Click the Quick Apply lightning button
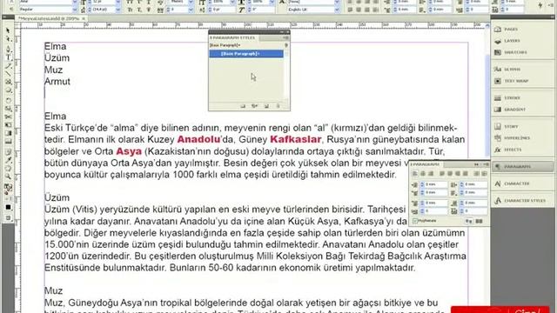Screen dimensions: 557x313 540,5
